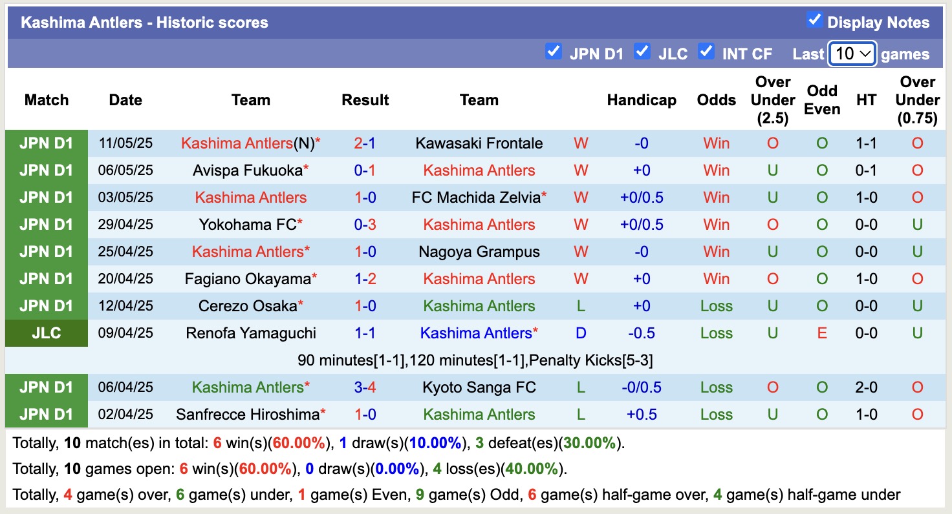The width and height of the screenshot is (952, 514).
Task: Uncheck the JLC competition filter
Action: 642,52
